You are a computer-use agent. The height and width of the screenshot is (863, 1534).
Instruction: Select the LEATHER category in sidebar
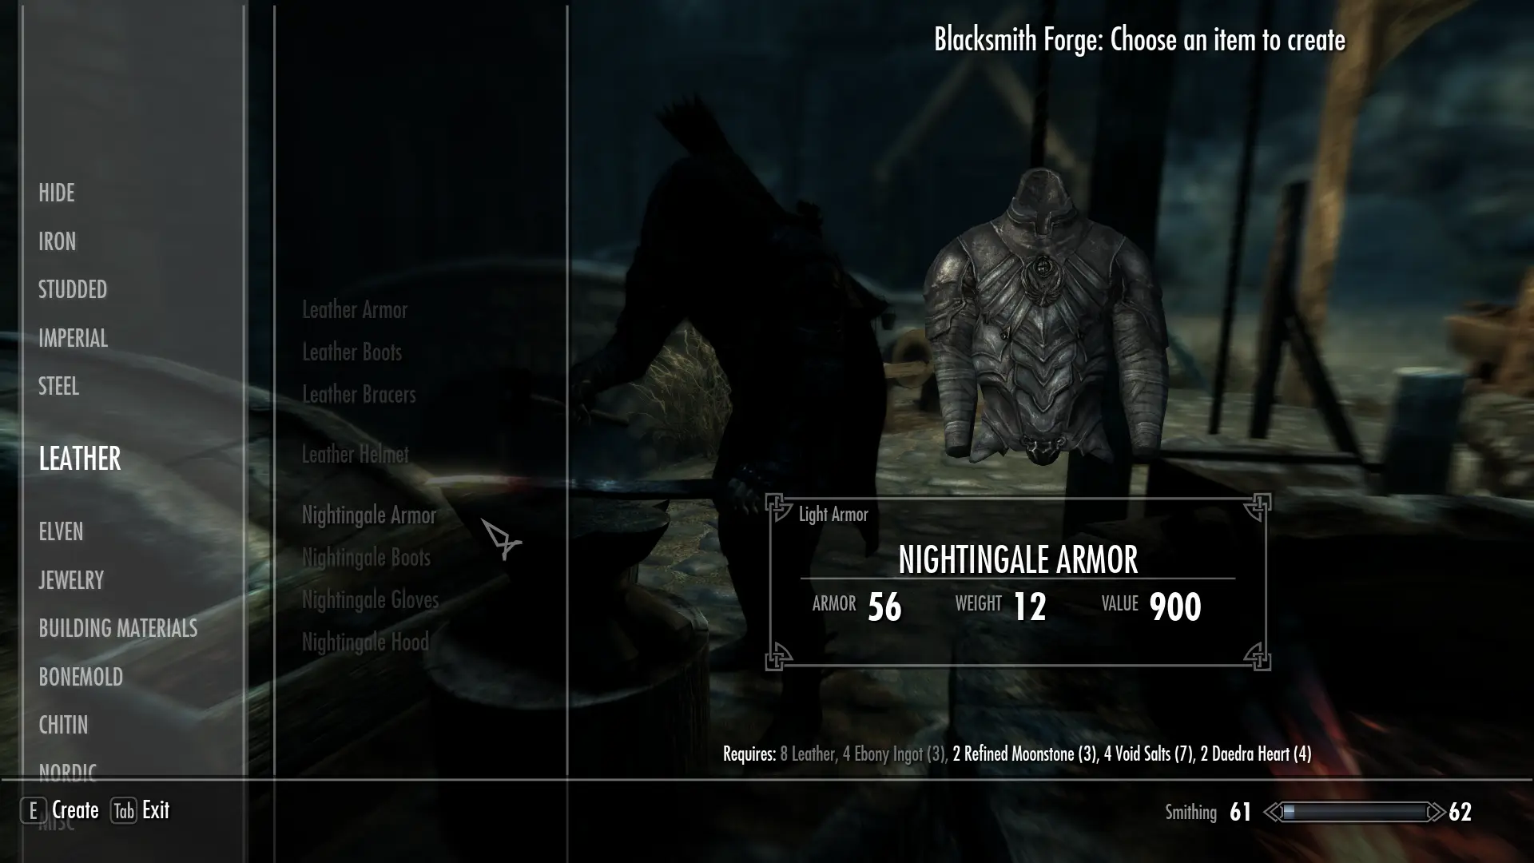click(80, 457)
